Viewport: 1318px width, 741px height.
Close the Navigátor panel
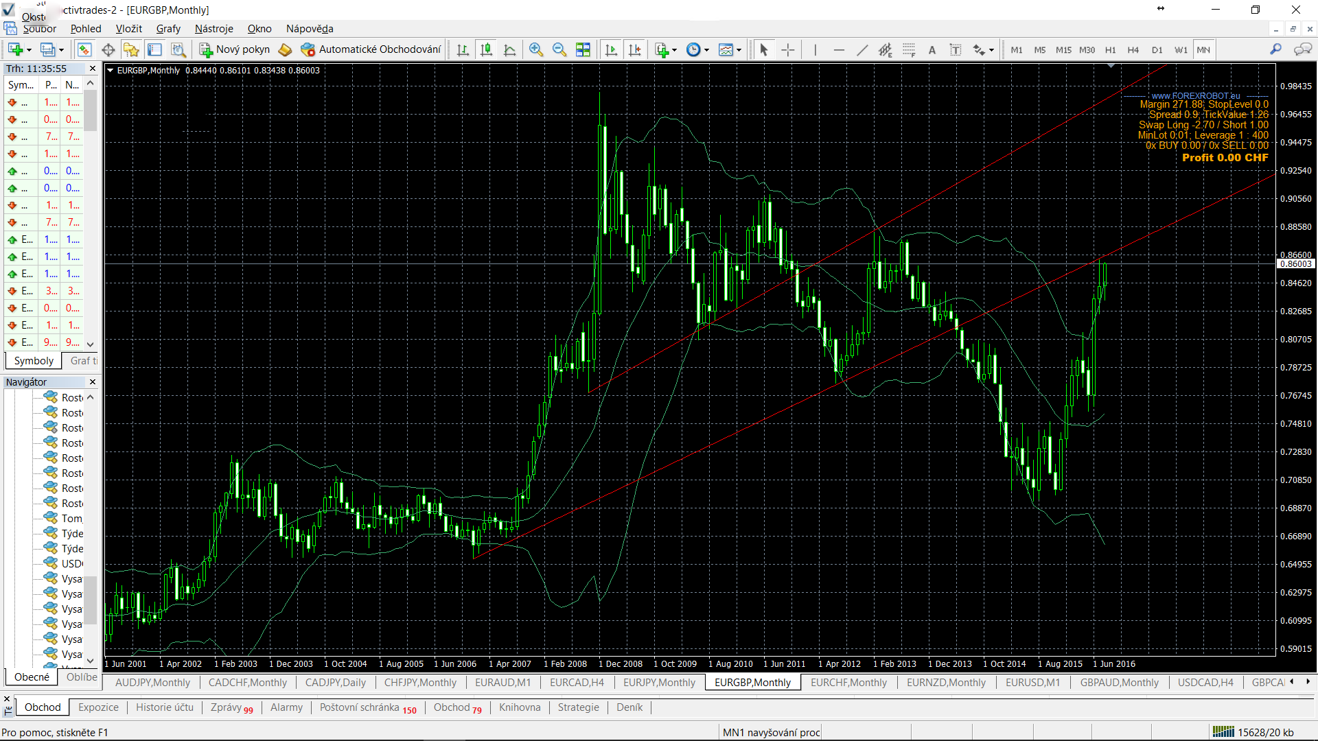pos(93,382)
